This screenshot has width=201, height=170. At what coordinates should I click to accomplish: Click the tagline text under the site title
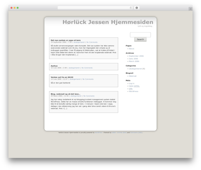pos(146,26)
